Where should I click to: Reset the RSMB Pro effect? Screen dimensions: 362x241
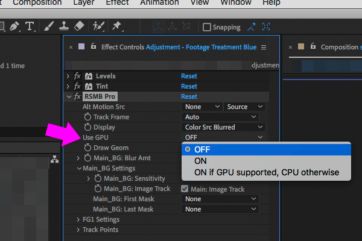pos(189,96)
